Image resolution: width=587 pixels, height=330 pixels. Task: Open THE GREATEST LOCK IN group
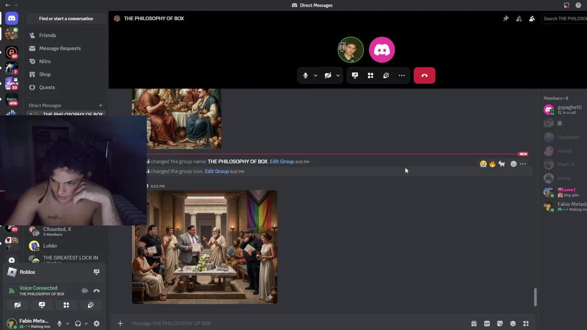click(67, 259)
